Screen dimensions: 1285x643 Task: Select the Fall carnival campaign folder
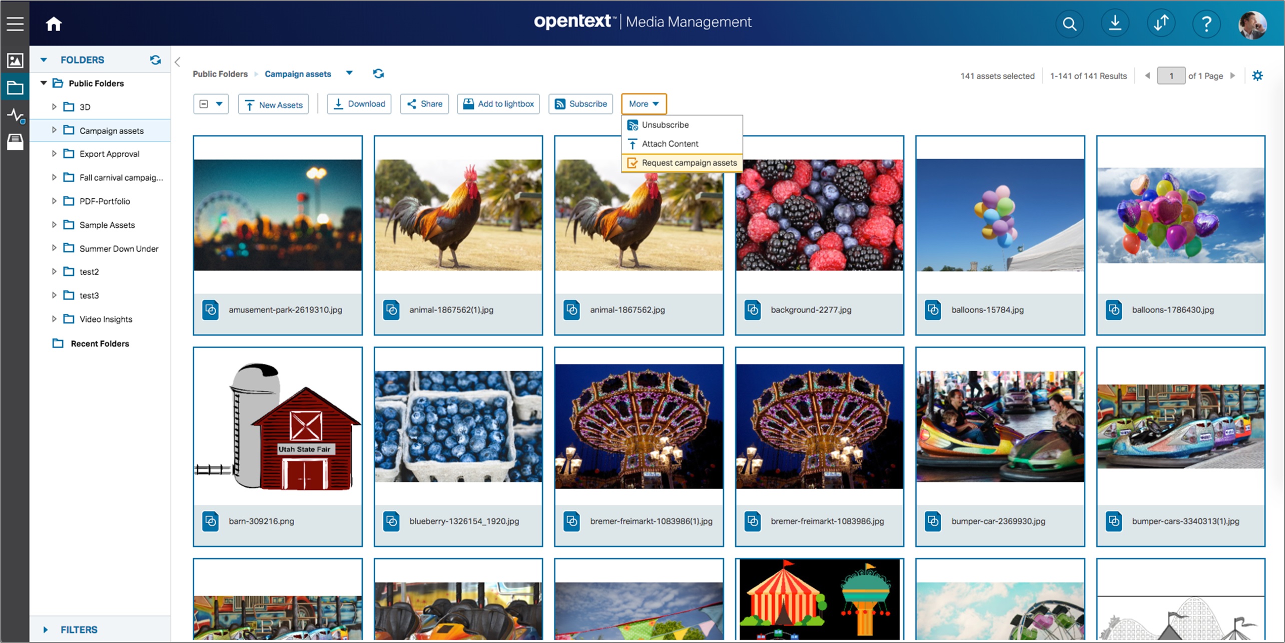[x=121, y=177]
